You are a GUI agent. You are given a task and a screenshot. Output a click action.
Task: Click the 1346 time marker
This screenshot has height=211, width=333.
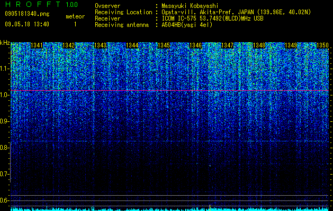tap(195, 45)
